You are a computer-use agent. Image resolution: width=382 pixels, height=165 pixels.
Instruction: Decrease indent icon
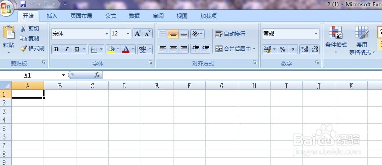(195, 49)
